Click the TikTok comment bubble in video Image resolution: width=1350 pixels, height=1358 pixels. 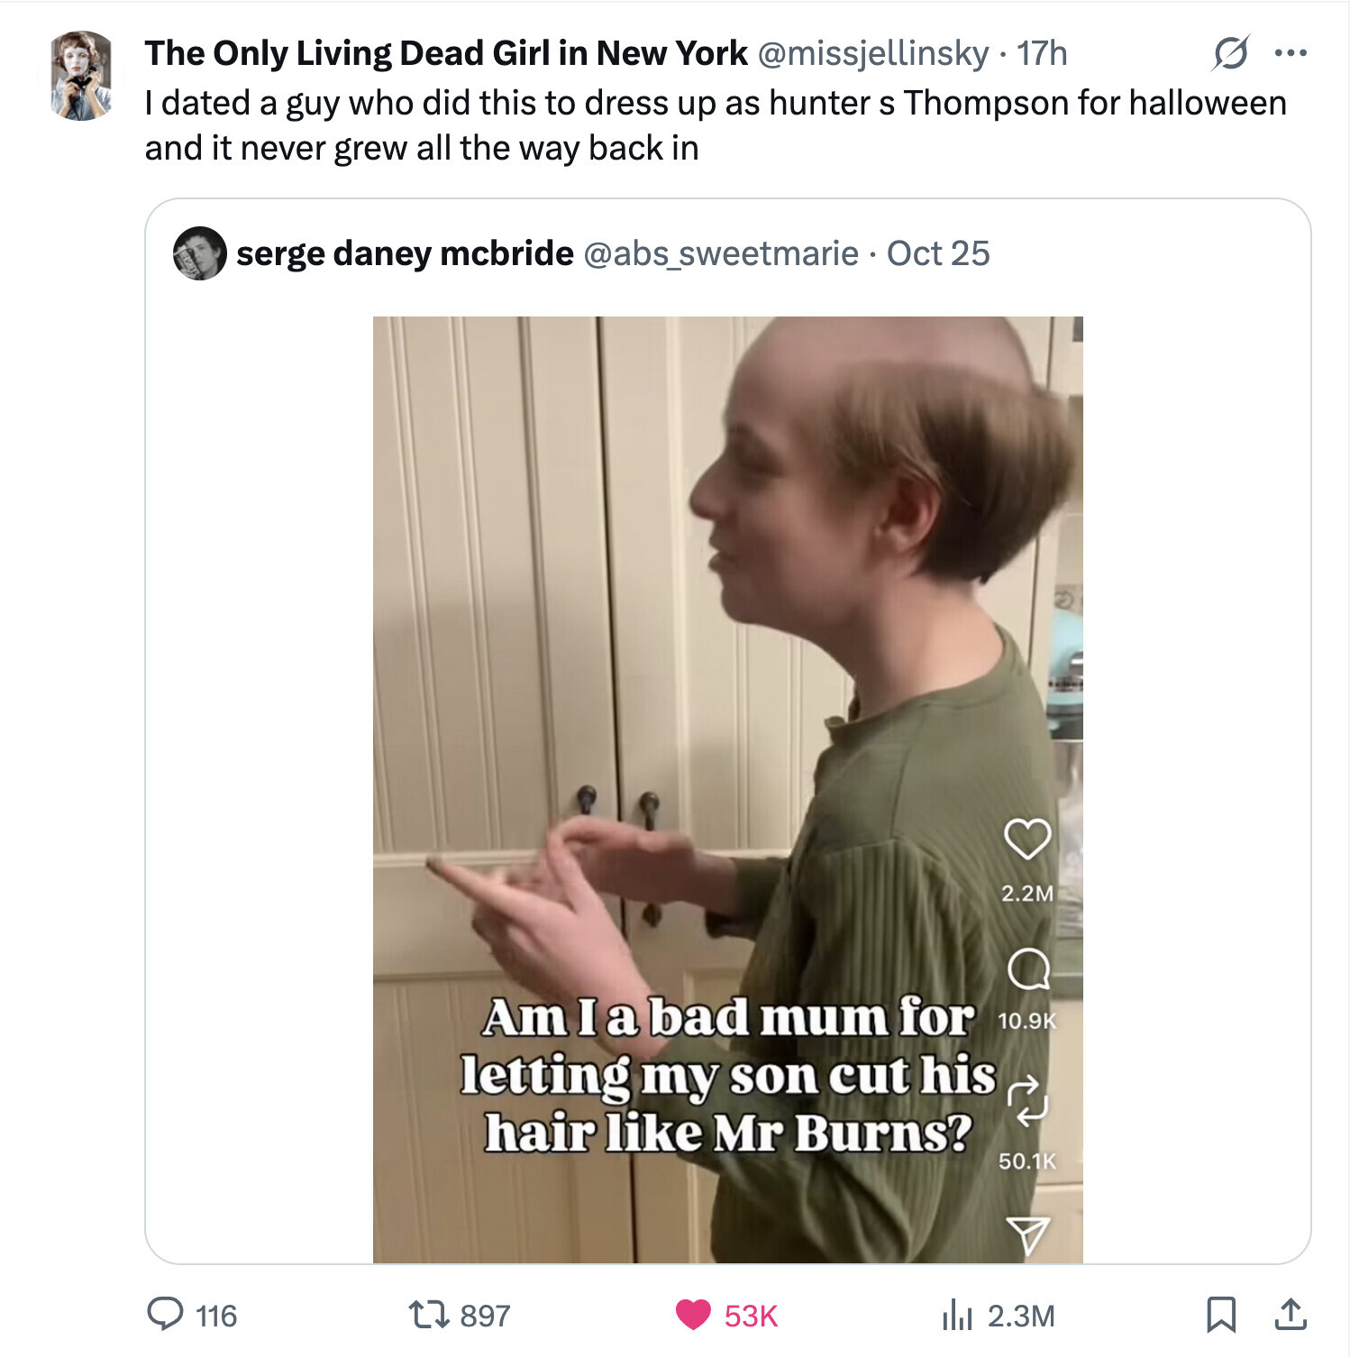coord(1027,969)
